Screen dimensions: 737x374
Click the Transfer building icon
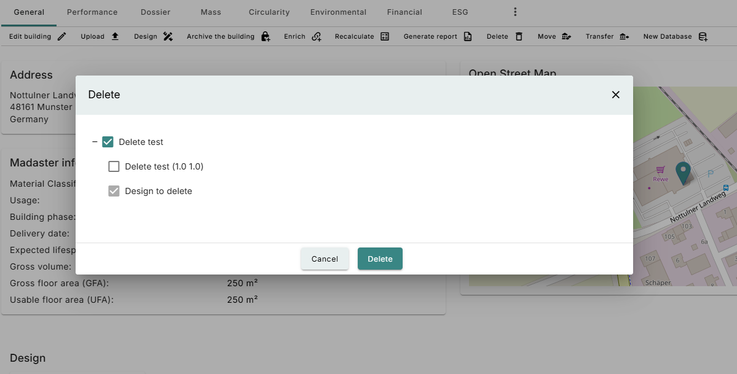pyautogui.click(x=624, y=37)
